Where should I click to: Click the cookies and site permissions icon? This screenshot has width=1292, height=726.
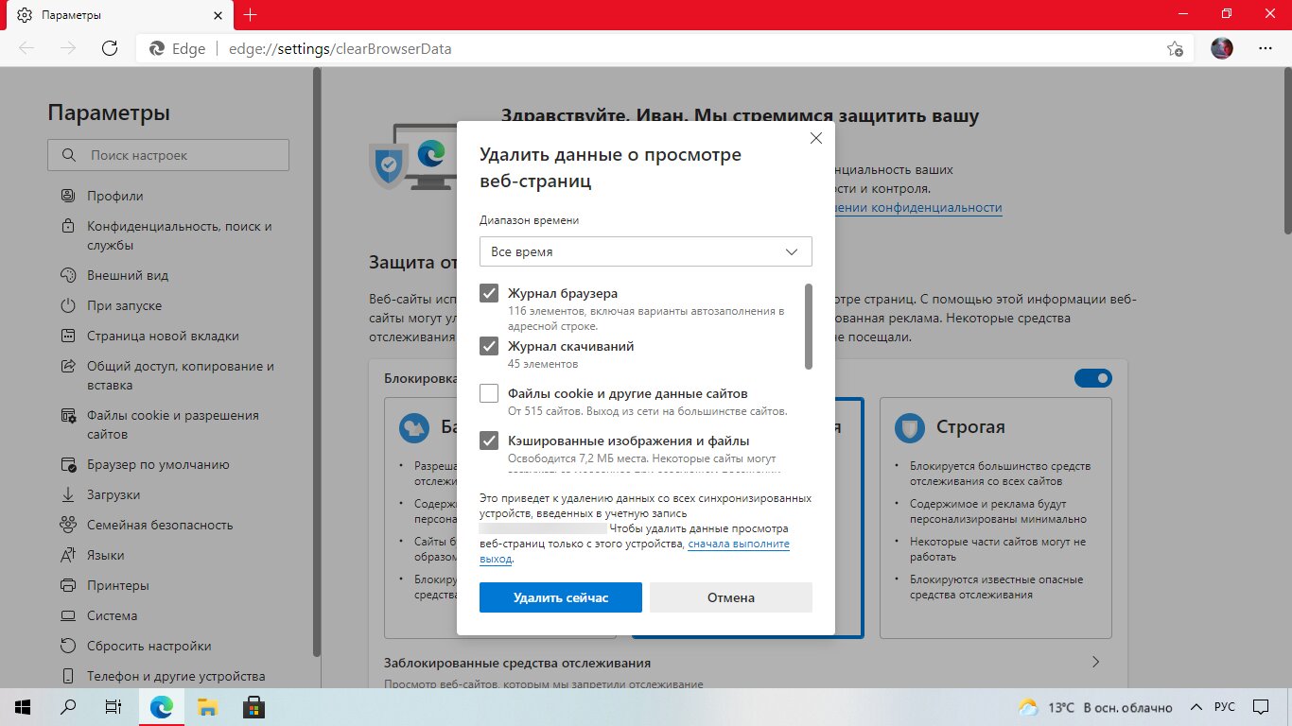pos(68,415)
